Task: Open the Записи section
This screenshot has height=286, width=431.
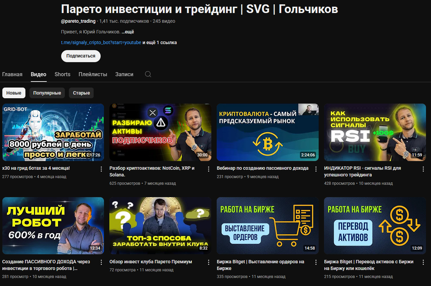Action: click(124, 74)
